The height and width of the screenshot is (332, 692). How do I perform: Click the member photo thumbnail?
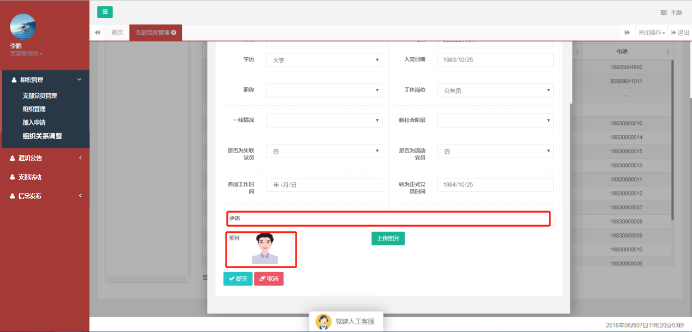click(x=265, y=249)
